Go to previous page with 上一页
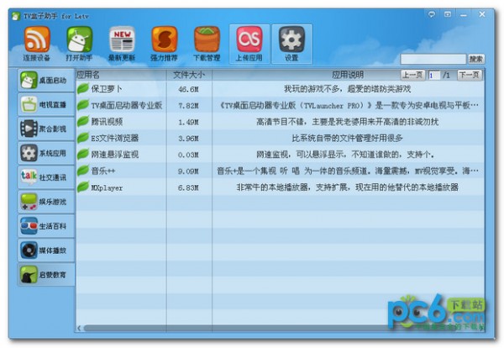This screenshot has width=504, height=348. pyautogui.click(x=412, y=76)
